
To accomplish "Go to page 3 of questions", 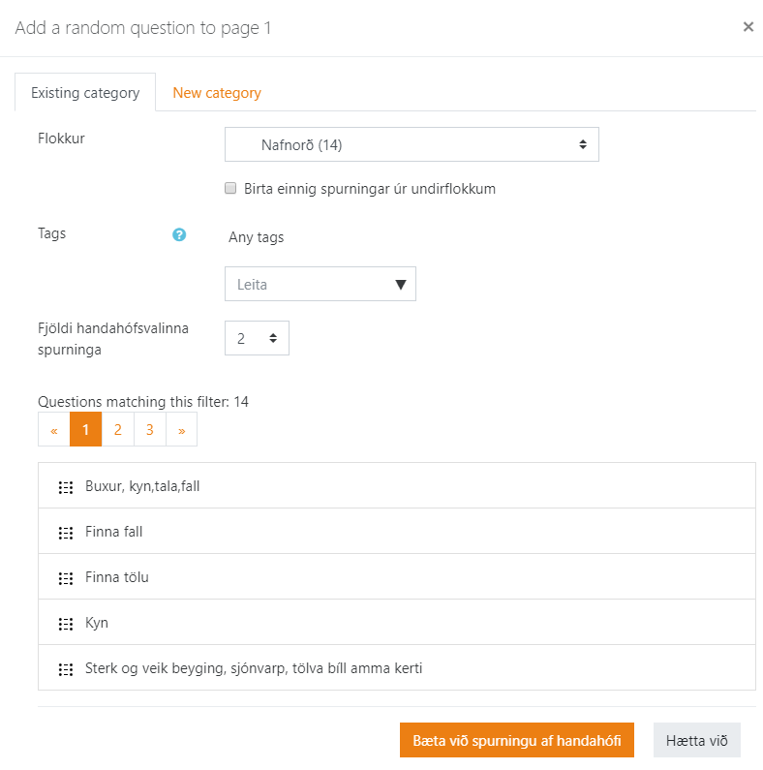I will (x=150, y=430).
